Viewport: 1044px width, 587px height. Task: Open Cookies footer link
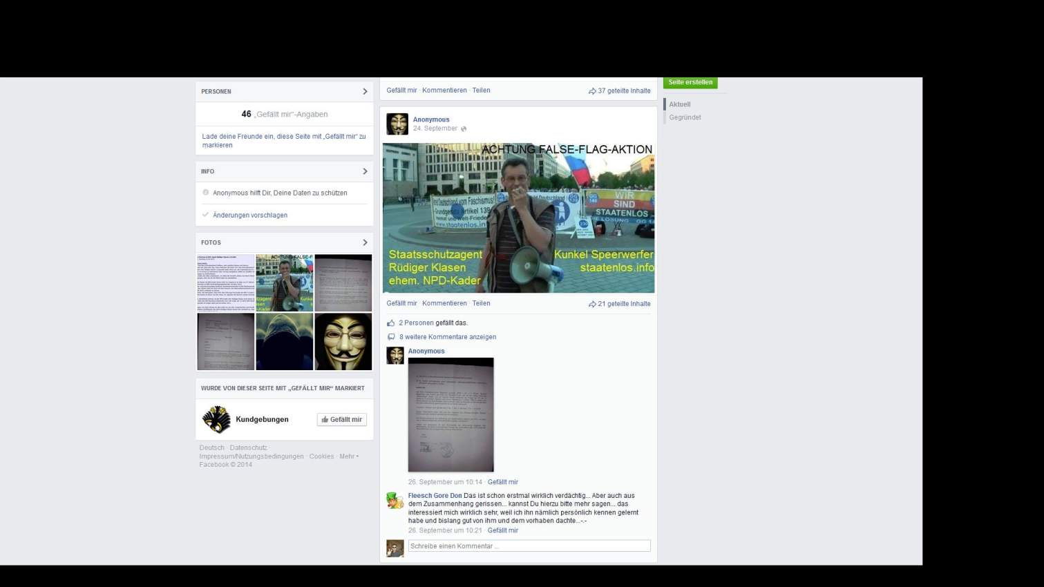pyautogui.click(x=321, y=456)
